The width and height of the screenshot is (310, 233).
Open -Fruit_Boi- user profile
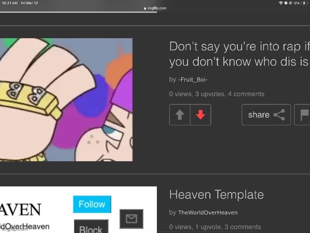click(193, 80)
